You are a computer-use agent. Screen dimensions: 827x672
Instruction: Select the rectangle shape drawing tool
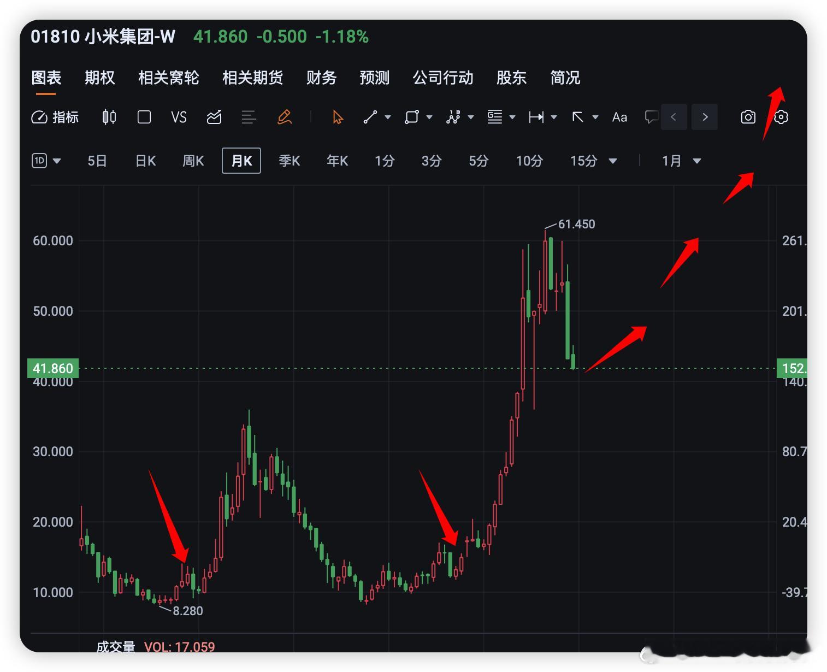[x=411, y=117]
